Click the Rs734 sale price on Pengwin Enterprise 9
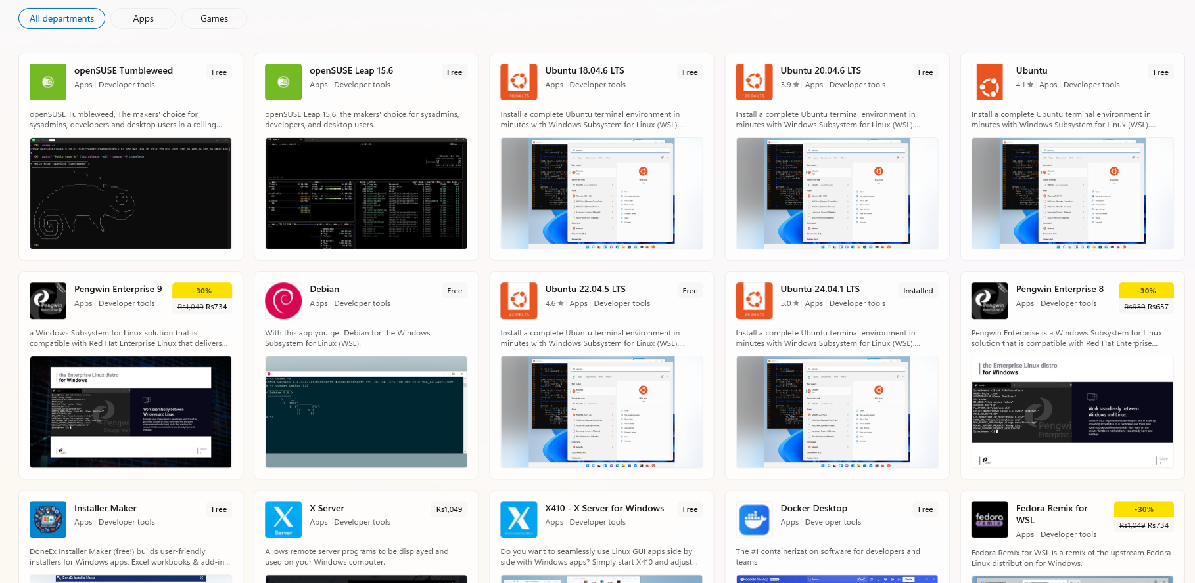Screen dimensions: 1195x583 [x=216, y=307]
